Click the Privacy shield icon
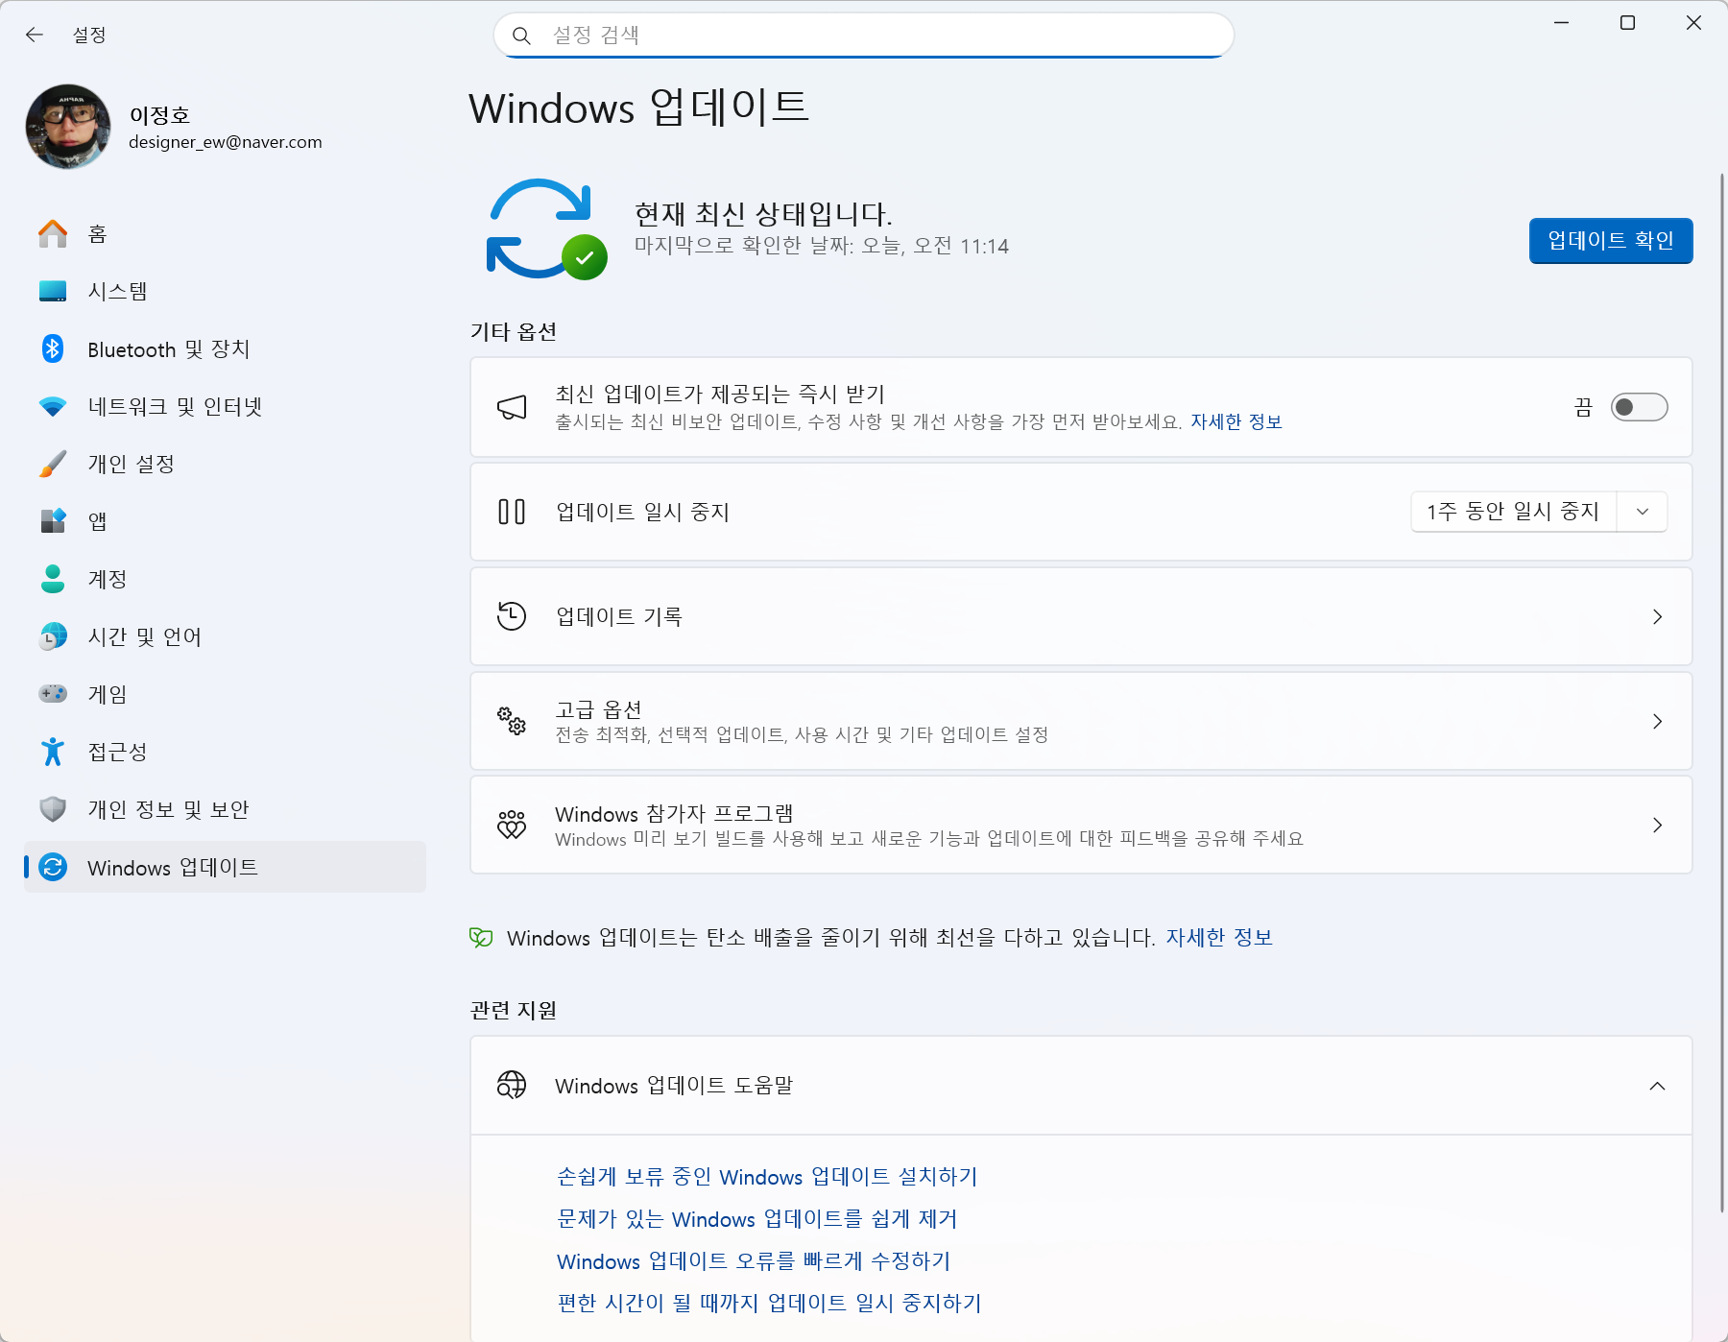 pyautogui.click(x=53, y=809)
